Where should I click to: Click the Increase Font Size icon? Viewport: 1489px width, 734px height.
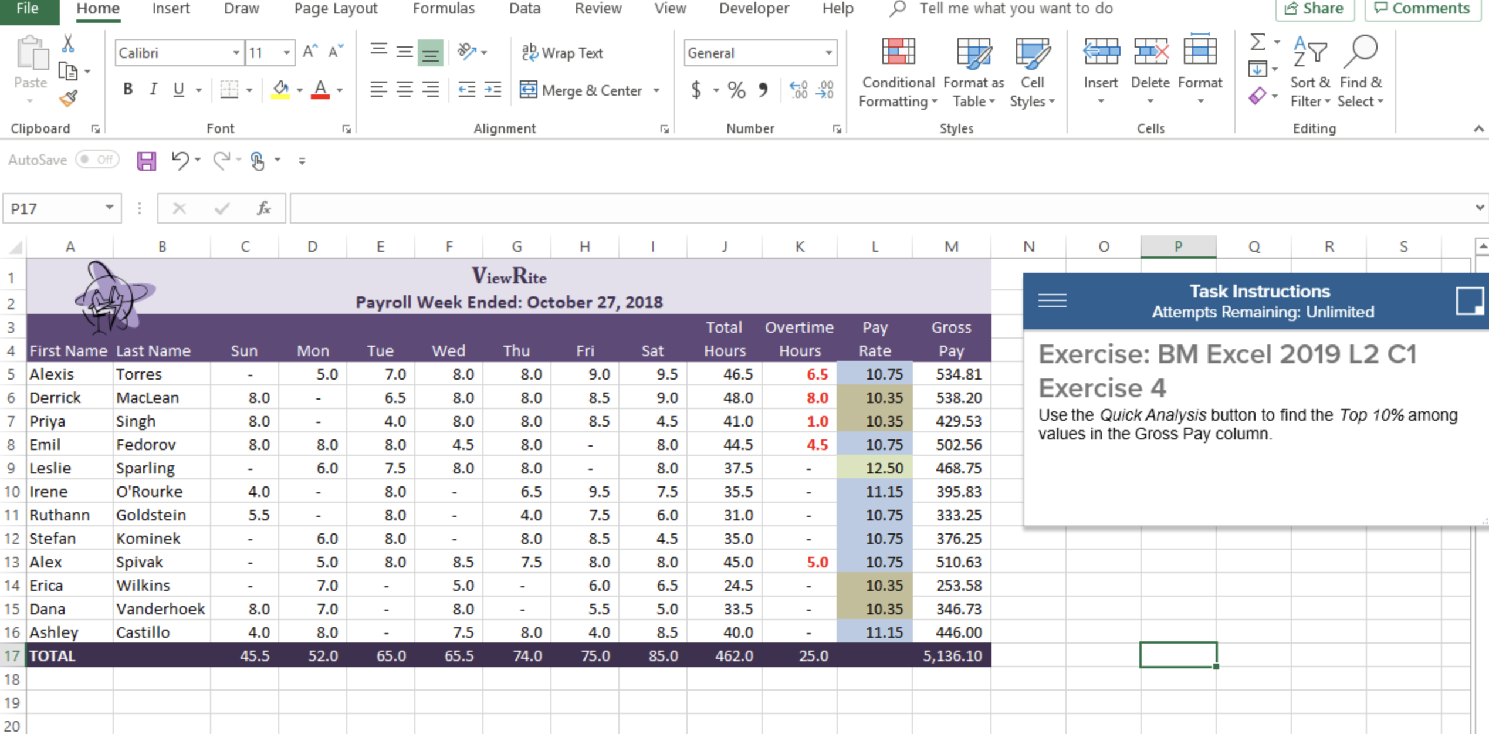310,52
